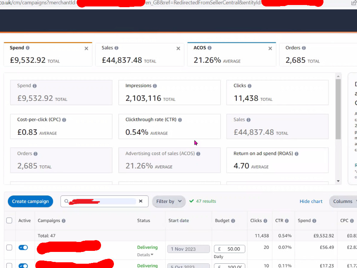The height and width of the screenshot is (268, 357).
Task: Click info icon beside Orders tab at top
Action: pos(304,48)
